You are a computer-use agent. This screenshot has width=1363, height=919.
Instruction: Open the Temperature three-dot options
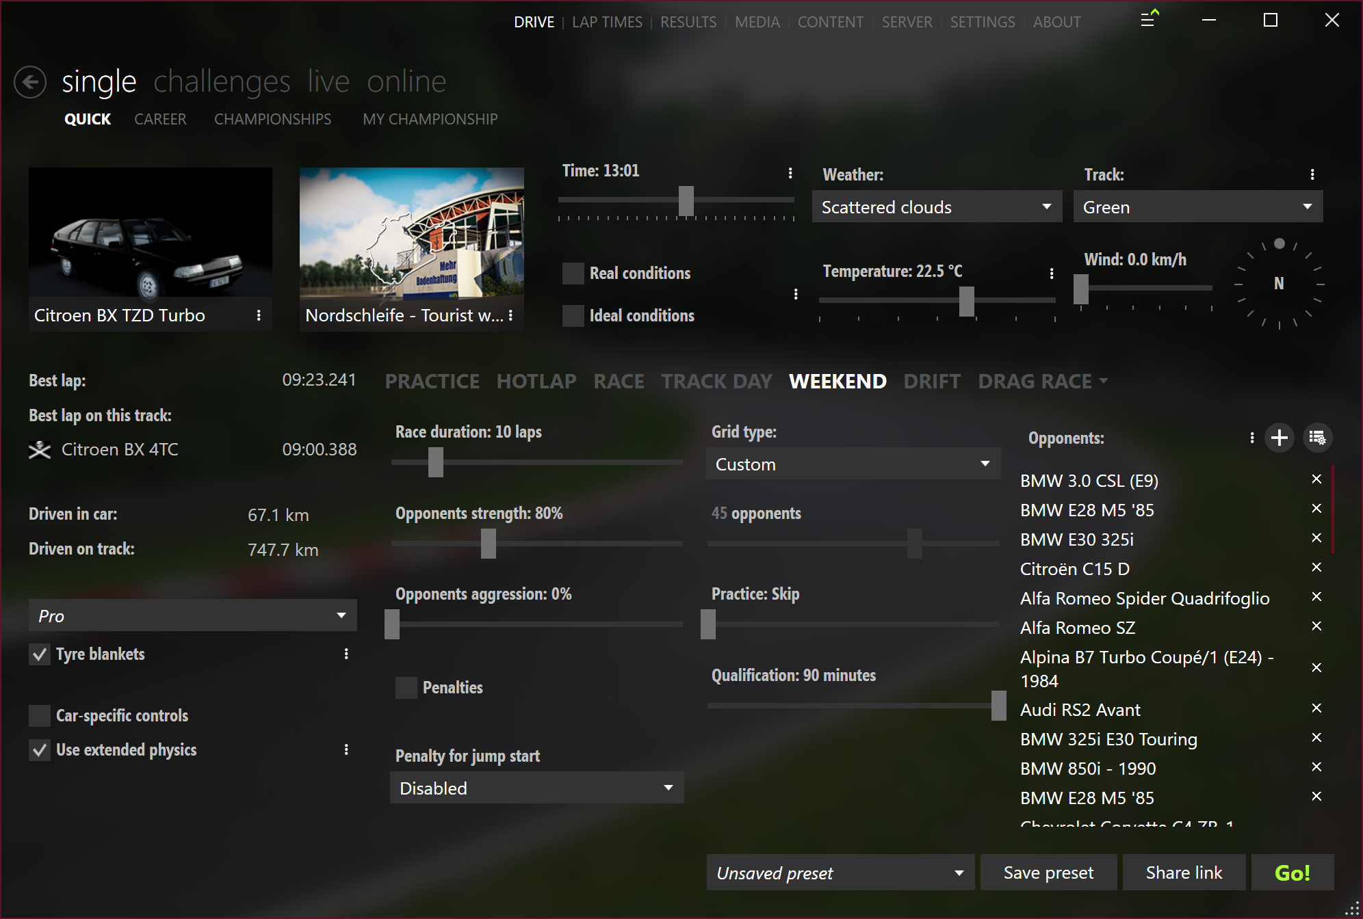pyautogui.click(x=1052, y=274)
